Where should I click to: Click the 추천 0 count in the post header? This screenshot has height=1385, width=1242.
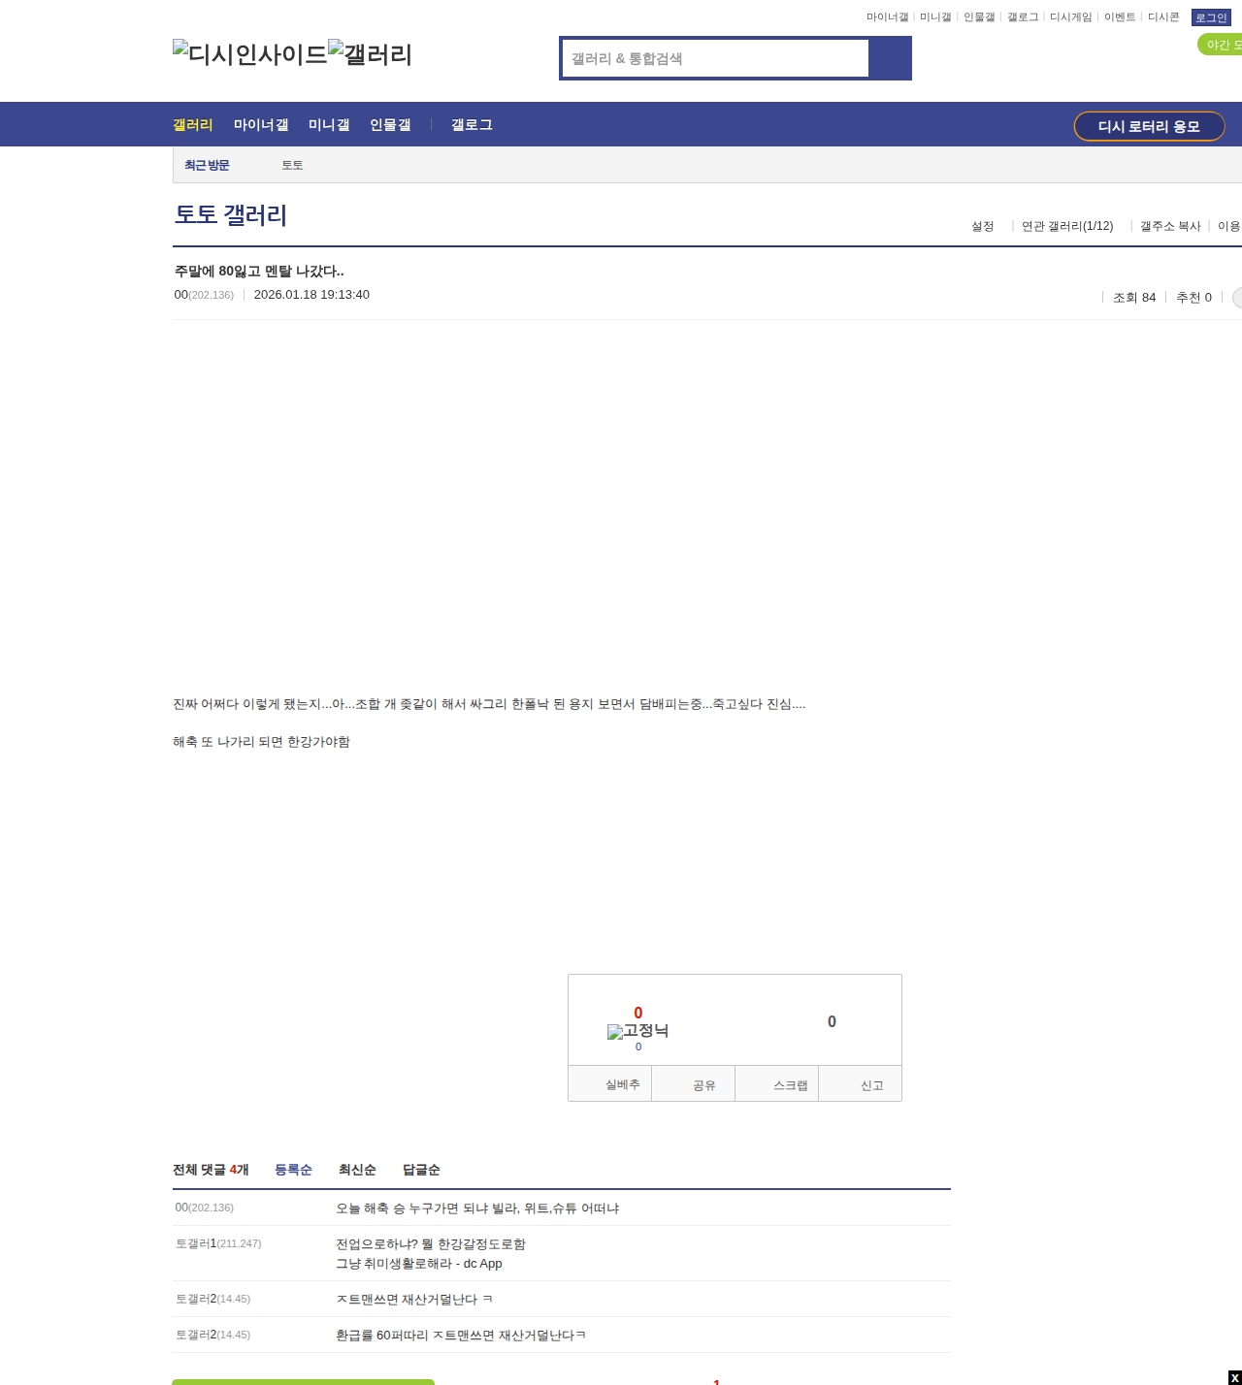click(x=1193, y=298)
